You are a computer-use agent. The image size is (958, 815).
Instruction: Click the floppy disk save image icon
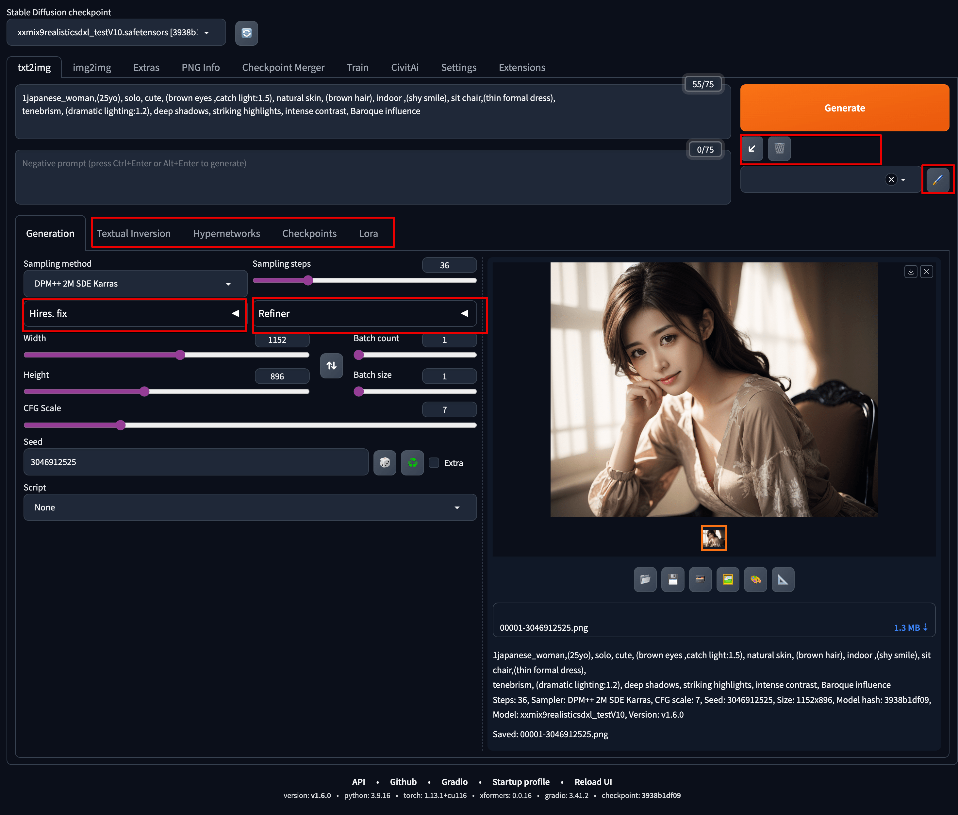(672, 579)
